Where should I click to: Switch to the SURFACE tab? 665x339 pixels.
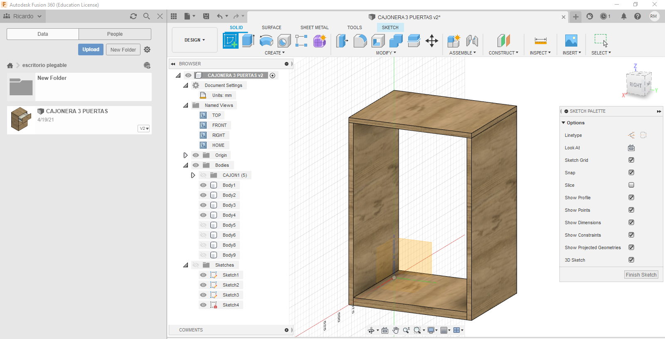click(x=271, y=27)
